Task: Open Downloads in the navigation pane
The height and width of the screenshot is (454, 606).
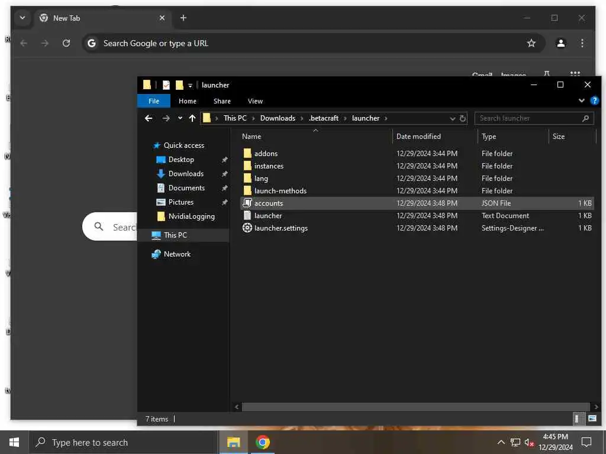Action: (x=186, y=174)
